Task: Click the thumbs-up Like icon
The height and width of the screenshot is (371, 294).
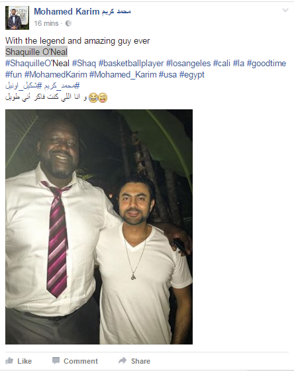Action: [9, 360]
